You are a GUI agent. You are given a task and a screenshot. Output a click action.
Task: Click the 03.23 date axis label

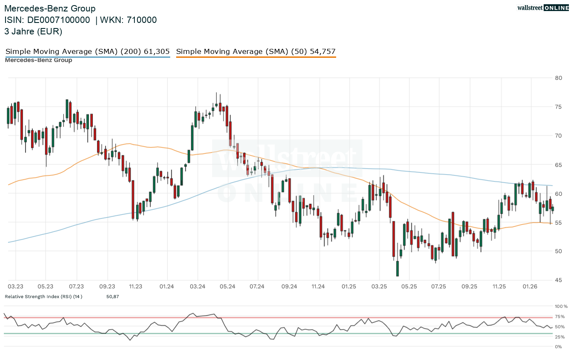(x=15, y=287)
